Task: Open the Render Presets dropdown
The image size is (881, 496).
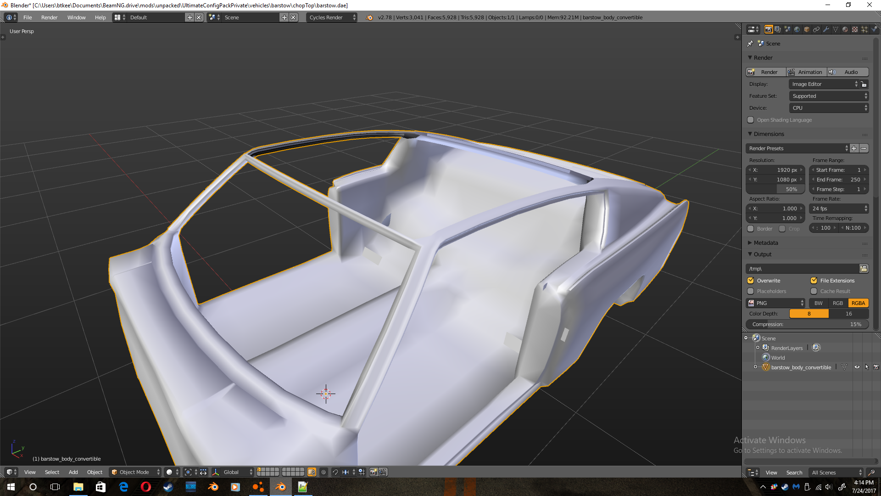Action: [797, 148]
